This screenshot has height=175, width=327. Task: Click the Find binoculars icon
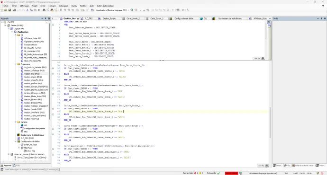44,10
